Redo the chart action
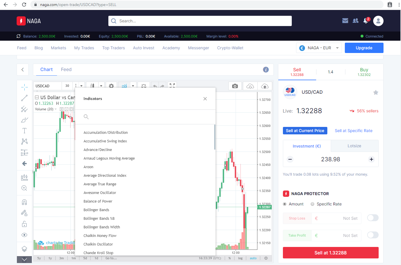Viewport: 401px width, 265px height. [x=162, y=86]
